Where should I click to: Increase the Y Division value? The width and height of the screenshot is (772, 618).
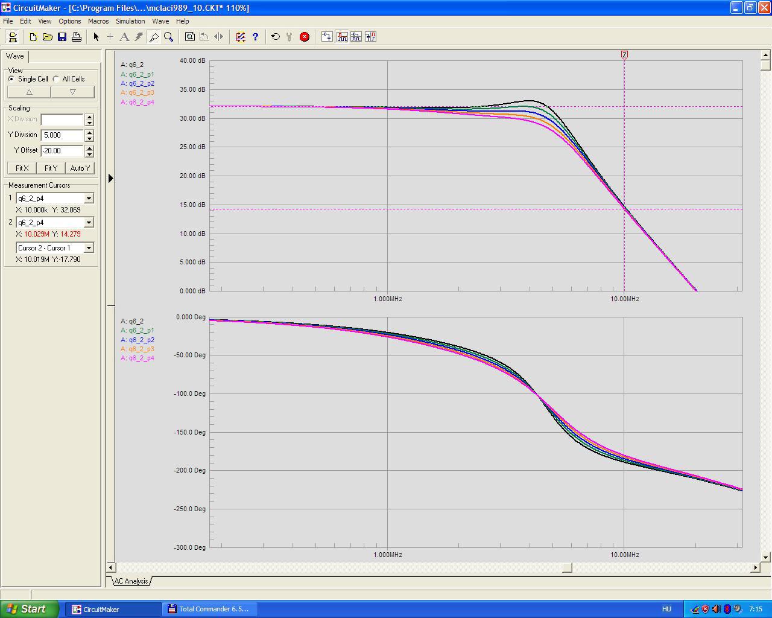pos(89,132)
